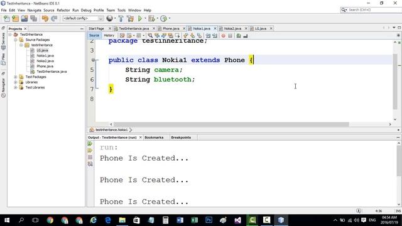Expand the Libraries node
The width and height of the screenshot is (402, 226).
15,82
